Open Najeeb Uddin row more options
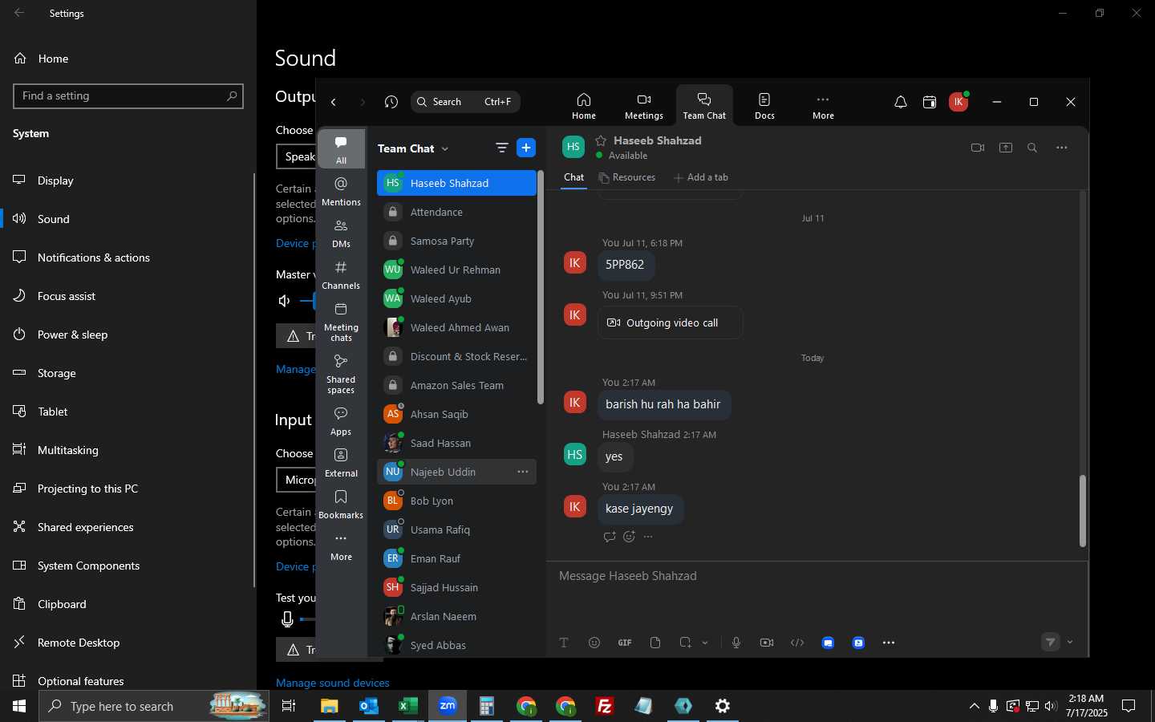 523,472
